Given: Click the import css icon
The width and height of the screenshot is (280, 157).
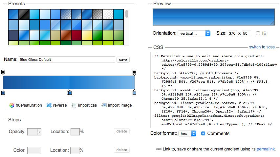Looking at the screenshot, I should (x=74, y=105).
